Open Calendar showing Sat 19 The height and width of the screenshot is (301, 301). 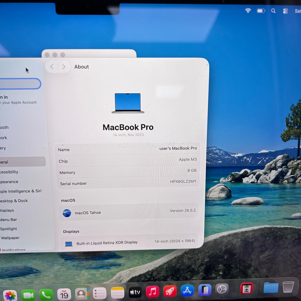pos(64,294)
